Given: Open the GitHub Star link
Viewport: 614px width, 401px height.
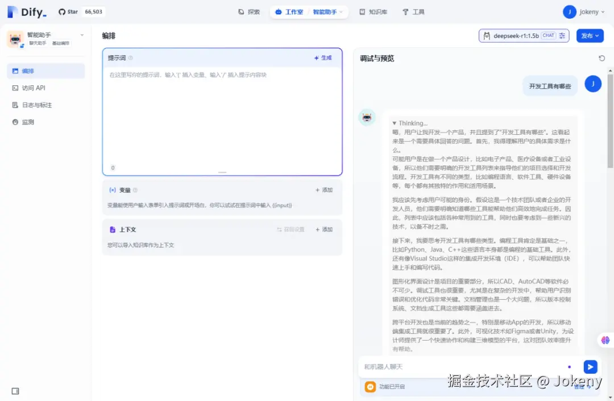Looking at the screenshot, I should pos(68,12).
